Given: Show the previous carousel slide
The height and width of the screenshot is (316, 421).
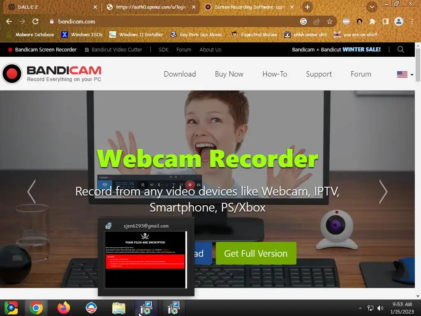Looking at the screenshot, I should pos(31,192).
